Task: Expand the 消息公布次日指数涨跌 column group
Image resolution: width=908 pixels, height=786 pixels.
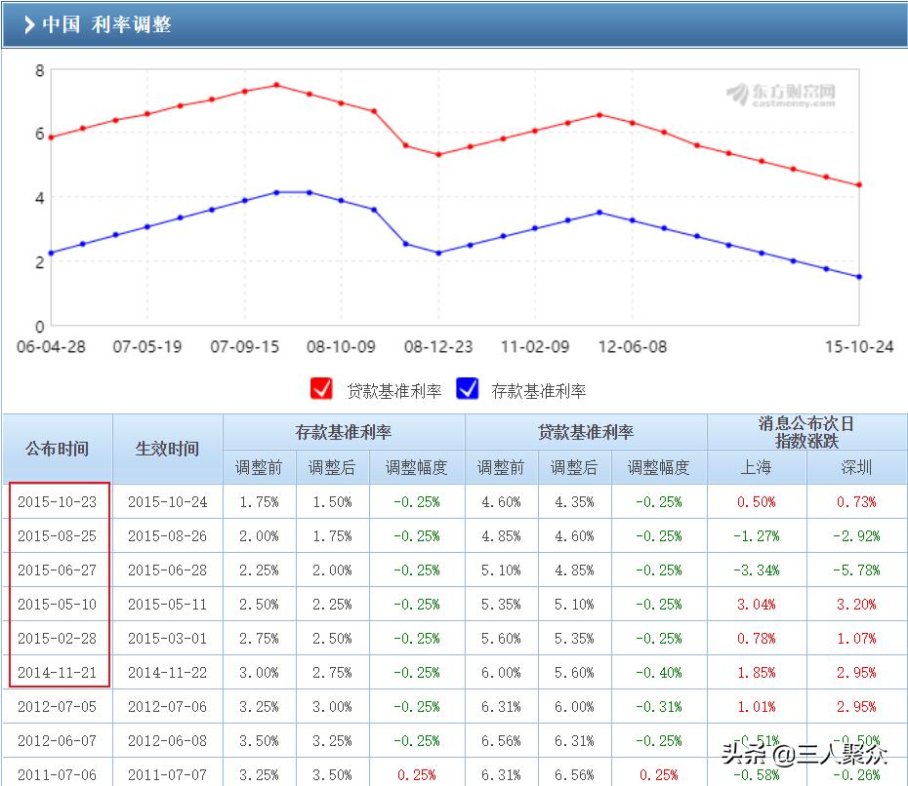Action: [x=808, y=431]
